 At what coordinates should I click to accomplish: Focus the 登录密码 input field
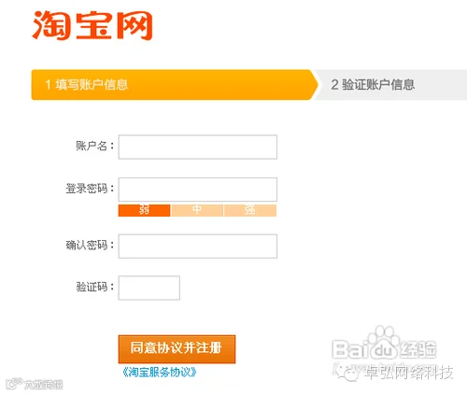tap(198, 190)
